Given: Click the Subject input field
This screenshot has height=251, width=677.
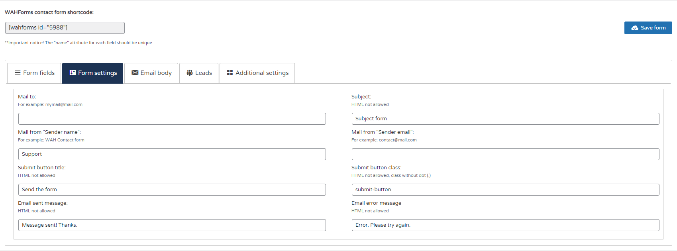Looking at the screenshot, I should [x=506, y=119].
